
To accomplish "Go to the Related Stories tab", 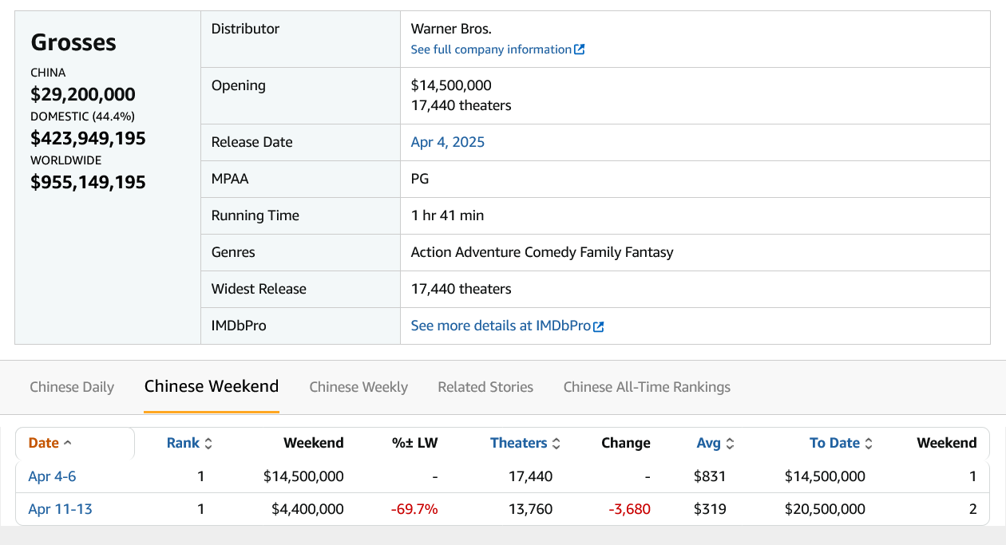I will (x=485, y=387).
